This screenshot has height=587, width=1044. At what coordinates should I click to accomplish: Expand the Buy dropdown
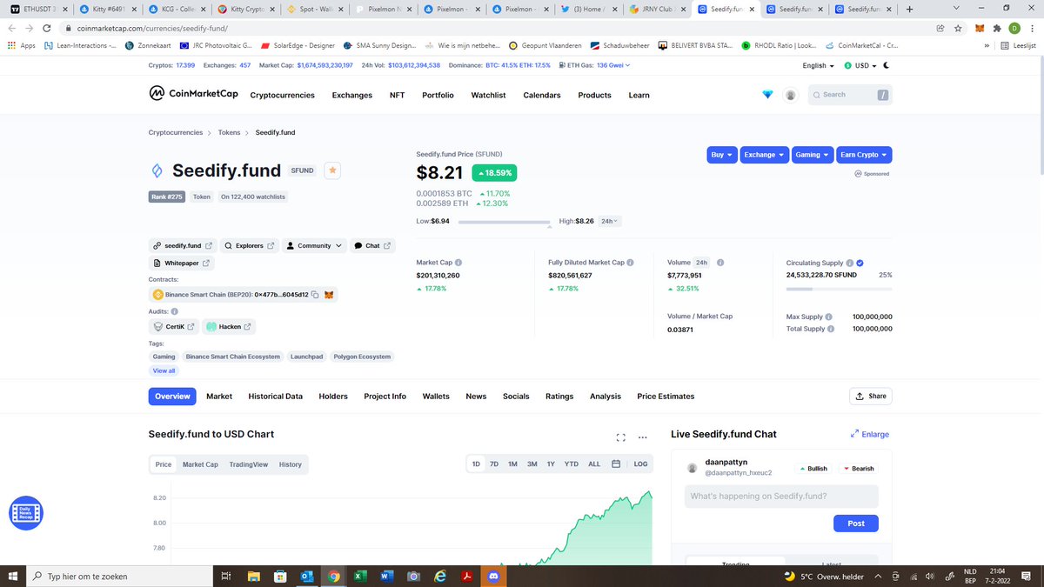(x=722, y=155)
